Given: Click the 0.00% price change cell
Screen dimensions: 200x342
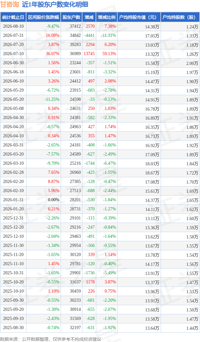Looking at the screenshot, I should click(53, 200).
